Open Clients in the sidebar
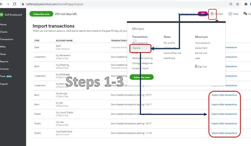The image size is (251, 146). point(4,32)
